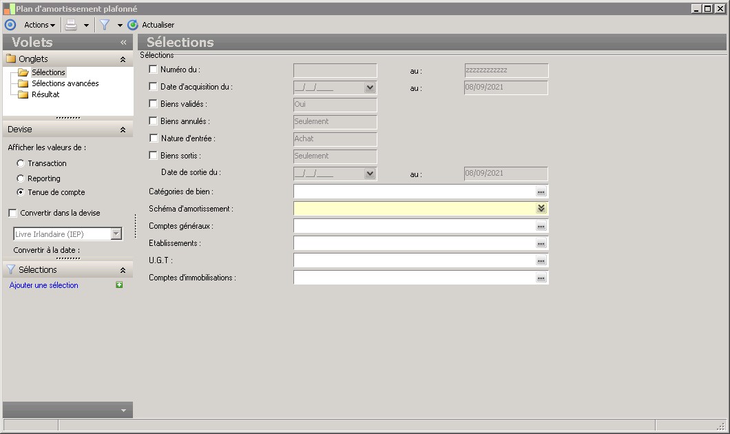Click the blue circle icon beside Actions
This screenshot has height=434, width=730.
pos(10,25)
